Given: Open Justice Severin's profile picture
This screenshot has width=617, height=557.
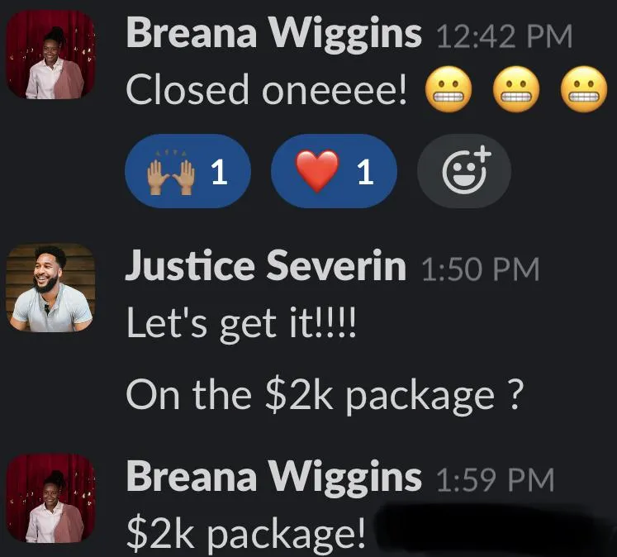Looking at the screenshot, I should point(50,288).
